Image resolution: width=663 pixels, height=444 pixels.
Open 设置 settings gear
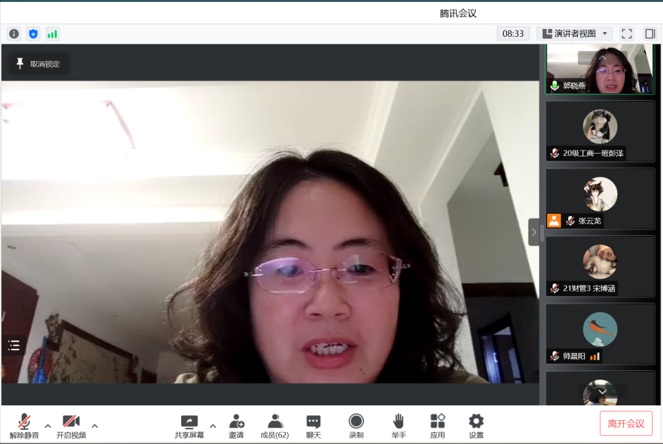click(476, 426)
